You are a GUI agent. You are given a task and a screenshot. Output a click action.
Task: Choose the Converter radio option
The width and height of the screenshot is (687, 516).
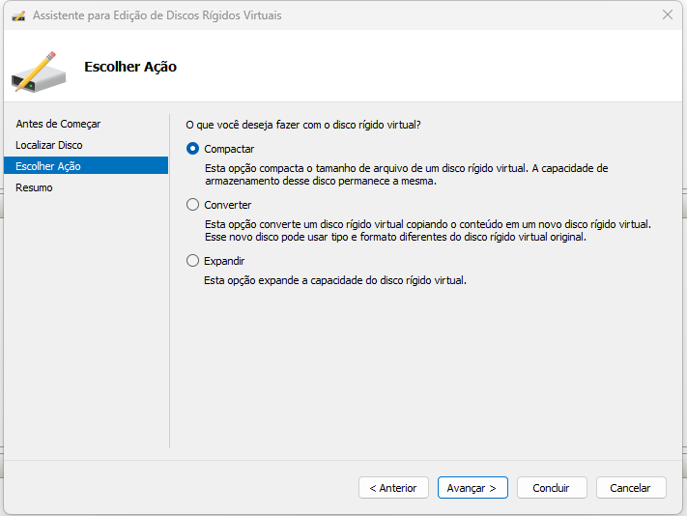point(193,205)
